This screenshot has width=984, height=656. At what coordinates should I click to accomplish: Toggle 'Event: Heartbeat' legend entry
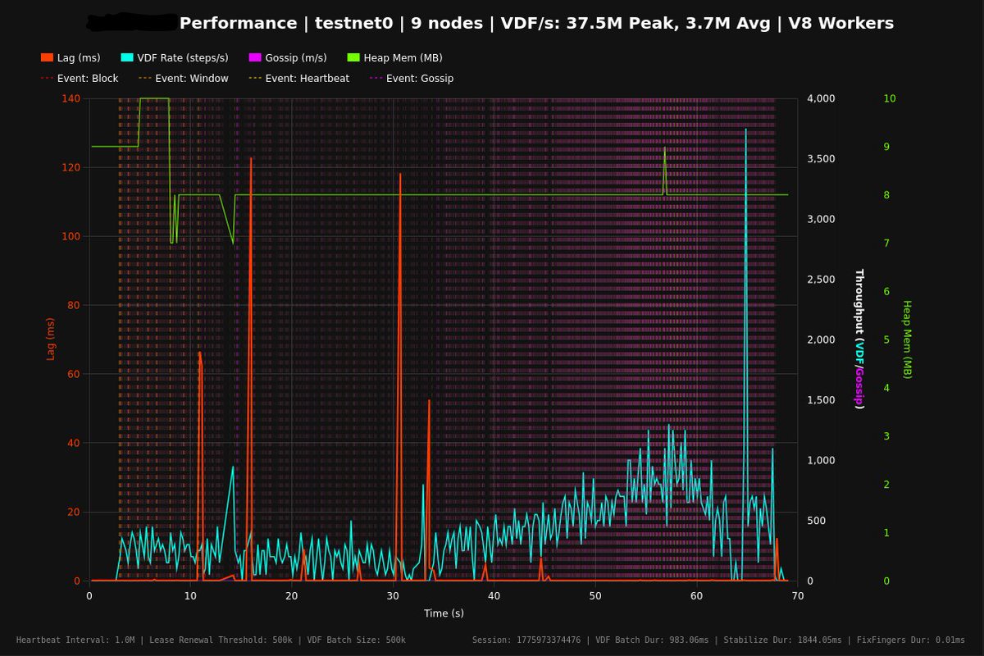pos(299,79)
